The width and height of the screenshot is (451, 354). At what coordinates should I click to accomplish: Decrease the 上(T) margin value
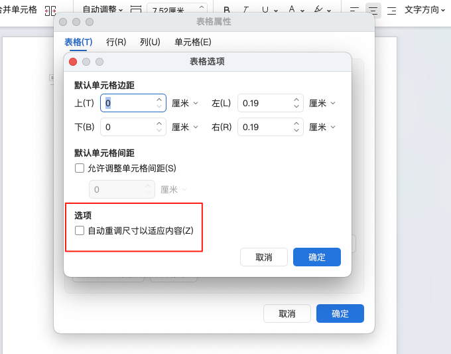[x=159, y=106]
